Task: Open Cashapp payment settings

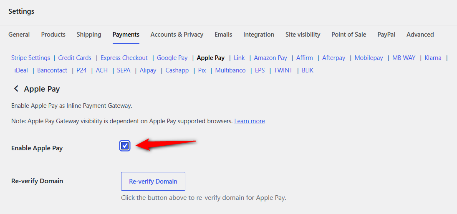Action: pos(177,70)
